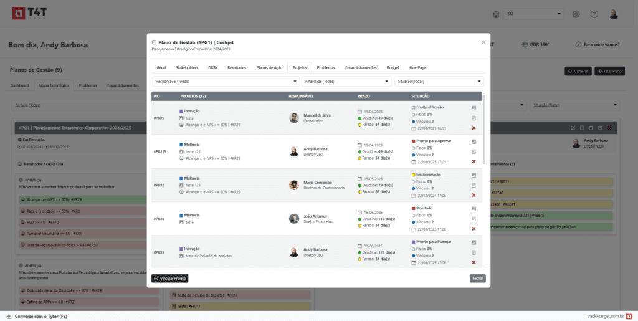This screenshot has height=321, width=638.
Task: Click the Em Qualificação status box
Action: [x=413, y=107]
